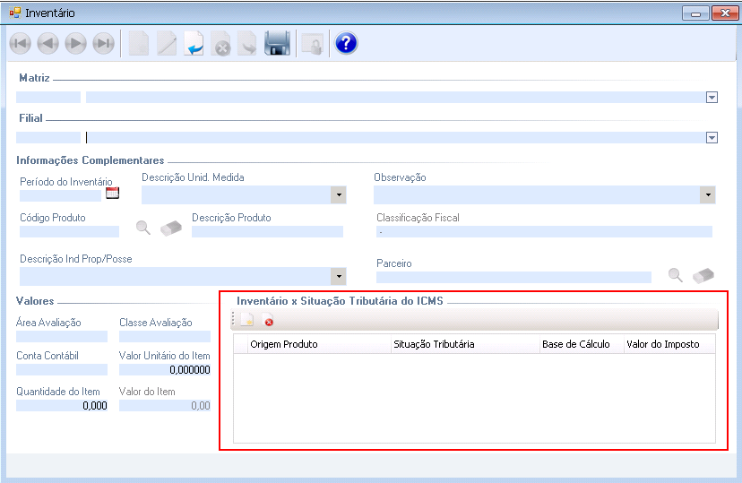The height and width of the screenshot is (483, 742).
Task: Click the Situação Tributária column header
Action: (x=466, y=344)
